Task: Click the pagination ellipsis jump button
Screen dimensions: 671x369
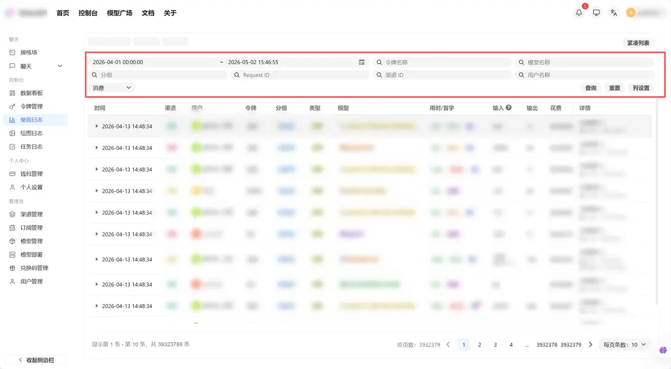Action: [527, 345]
